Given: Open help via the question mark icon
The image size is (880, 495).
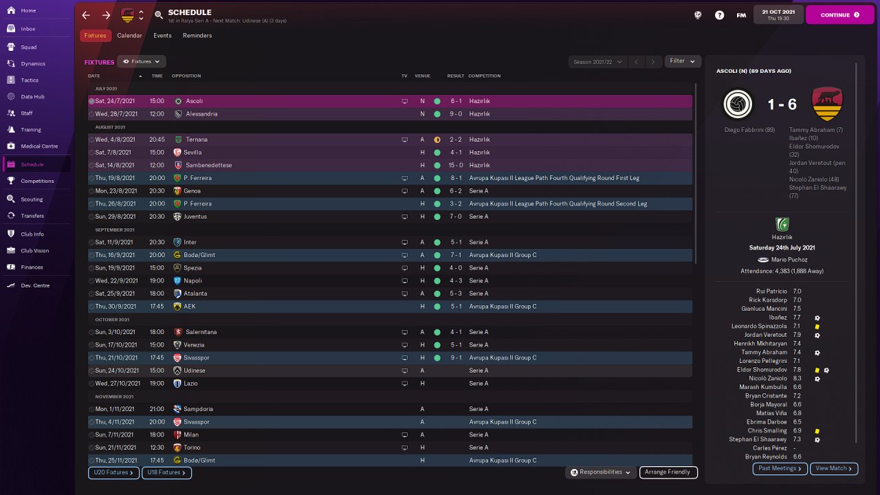Looking at the screenshot, I should [719, 15].
